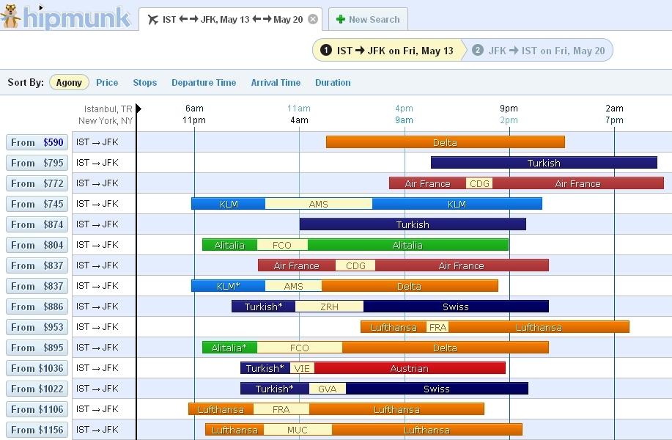Click the 'New York, NY' timezone label

(x=106, y=121)
